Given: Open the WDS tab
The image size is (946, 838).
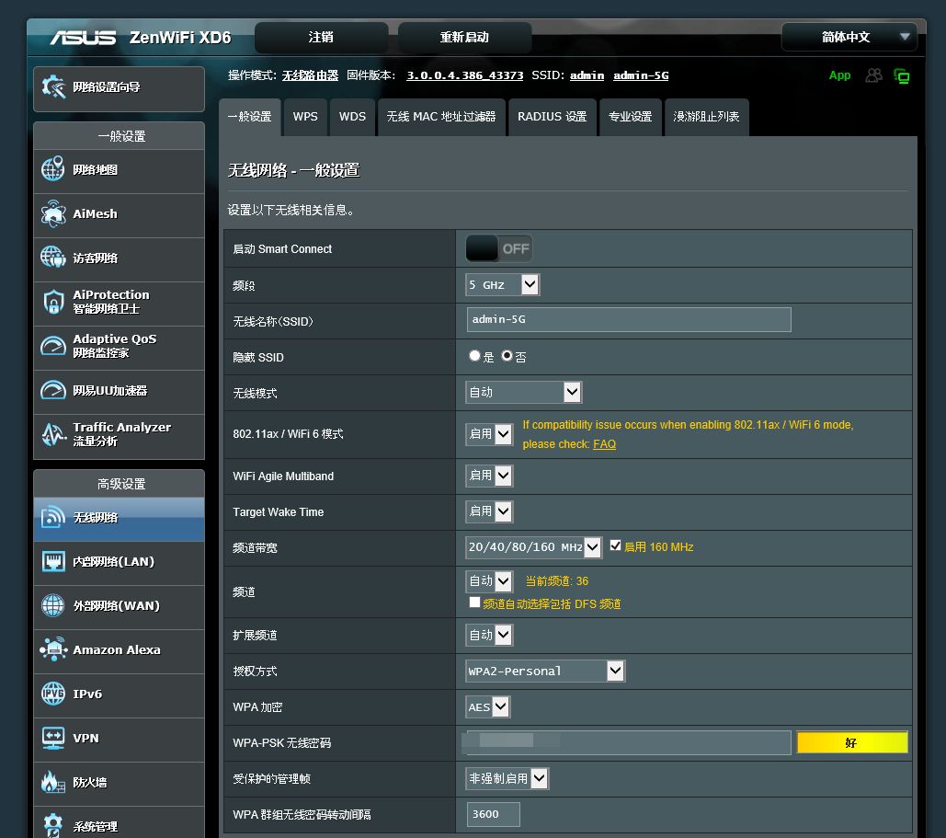Looking at the screenshot, I should 352,117.
